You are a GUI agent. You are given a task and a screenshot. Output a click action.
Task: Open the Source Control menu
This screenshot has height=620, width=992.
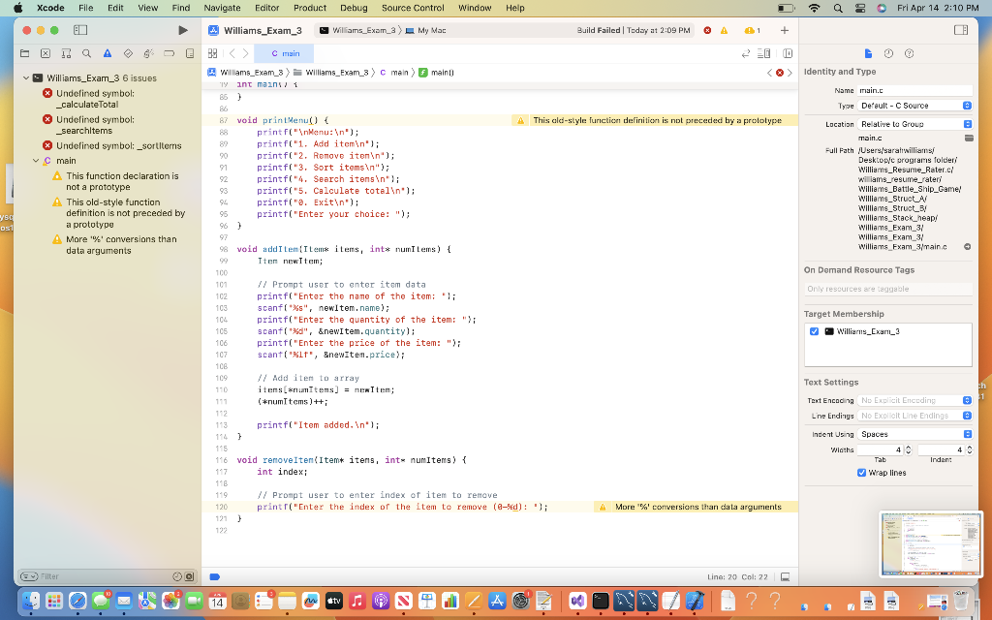click(413, 8)
